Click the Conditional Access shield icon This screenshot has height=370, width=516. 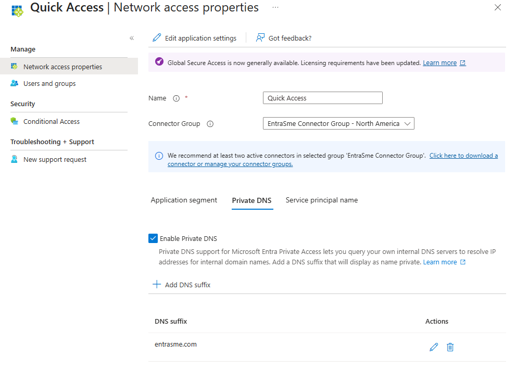(x=14, y=121)
